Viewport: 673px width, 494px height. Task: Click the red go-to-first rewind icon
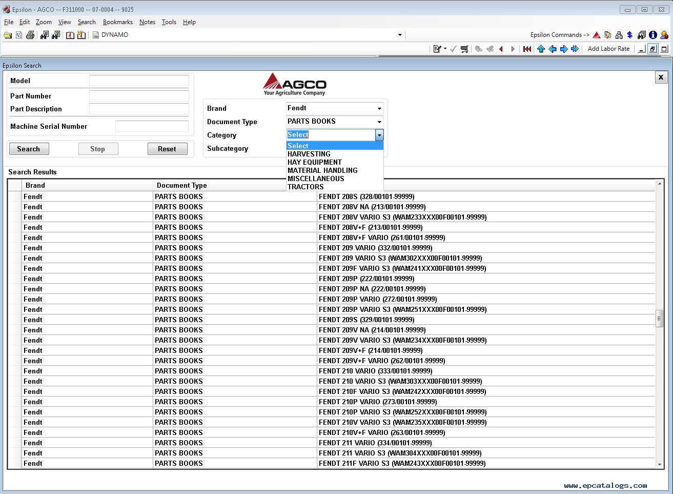527,49
